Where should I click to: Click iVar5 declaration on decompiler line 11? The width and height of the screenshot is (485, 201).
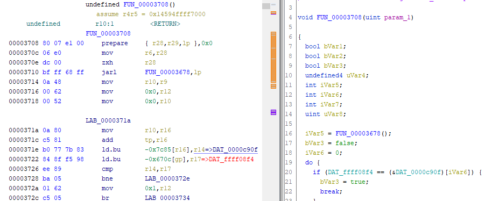324,85
